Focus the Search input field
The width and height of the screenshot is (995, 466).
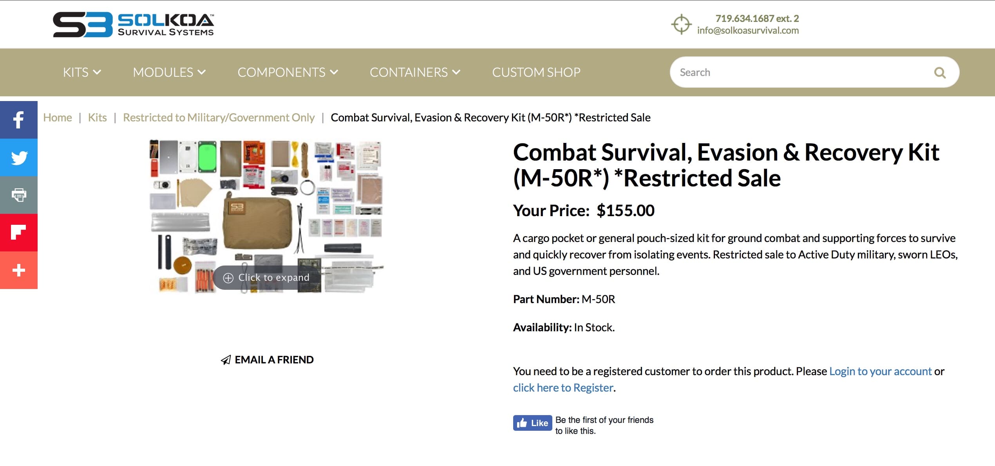[803, 72]
